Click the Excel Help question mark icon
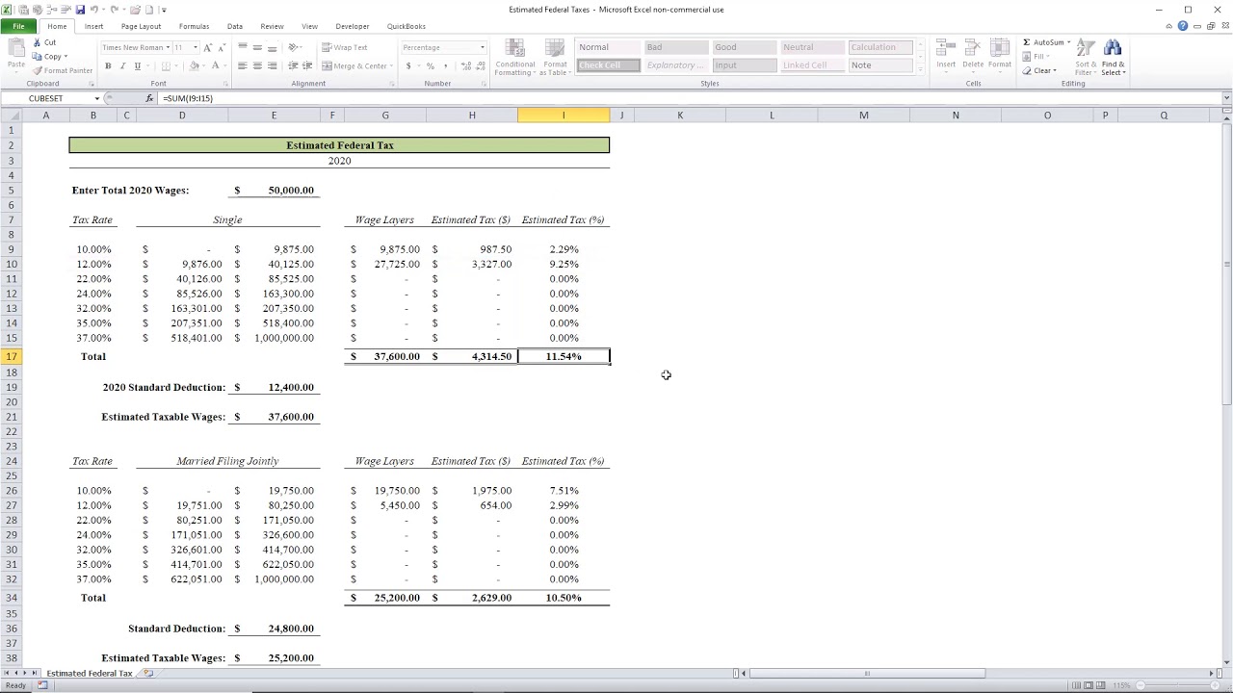This screenshot has width=1233, height=693. click(1183, 26)
